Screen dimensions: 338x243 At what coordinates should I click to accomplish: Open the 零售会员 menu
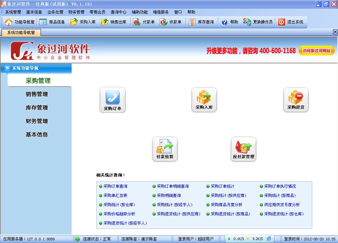[x=97, y=12]
